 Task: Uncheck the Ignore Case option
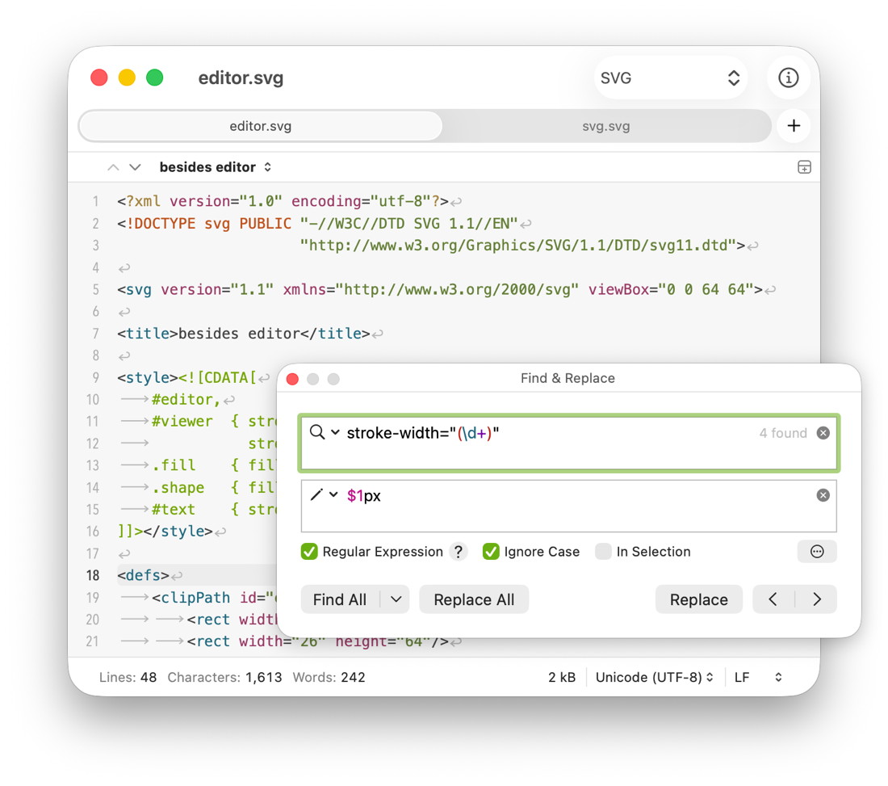491,552
